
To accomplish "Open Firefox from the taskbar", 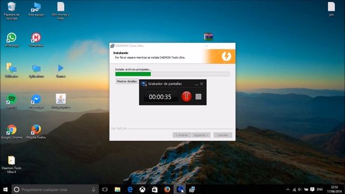I will tap(167, 189).
